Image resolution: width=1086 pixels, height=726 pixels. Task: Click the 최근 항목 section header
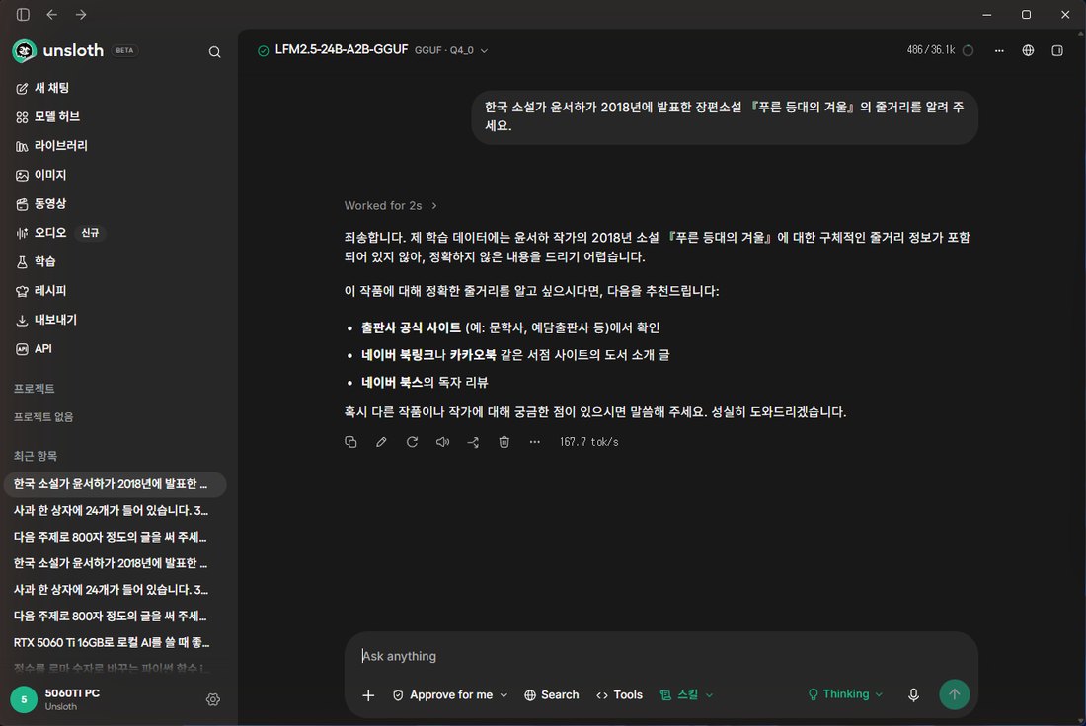click(x=36, y=456)
